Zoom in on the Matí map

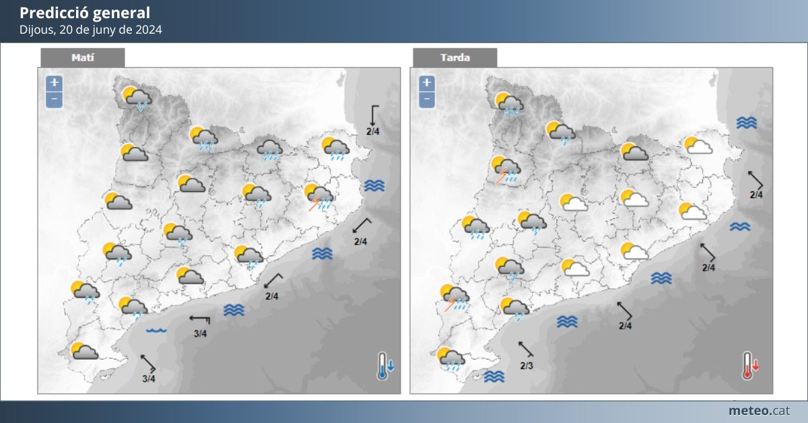(55, 84)
